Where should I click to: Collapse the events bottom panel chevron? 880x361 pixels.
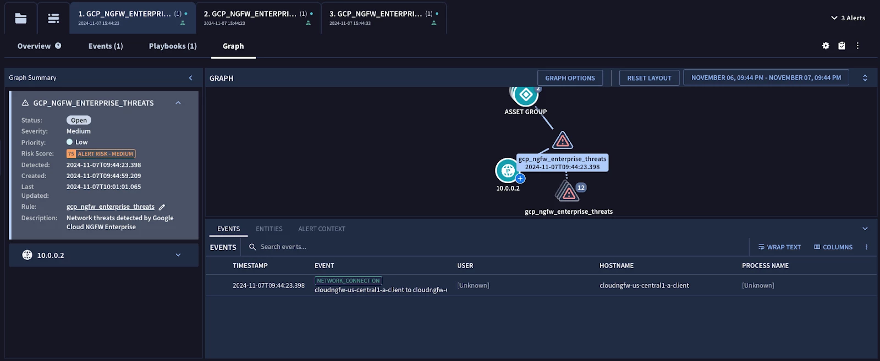[865, 229]
